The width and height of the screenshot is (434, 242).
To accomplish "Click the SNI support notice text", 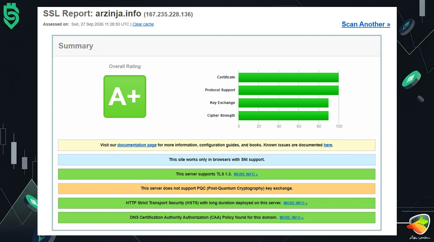I will [217, 159].
